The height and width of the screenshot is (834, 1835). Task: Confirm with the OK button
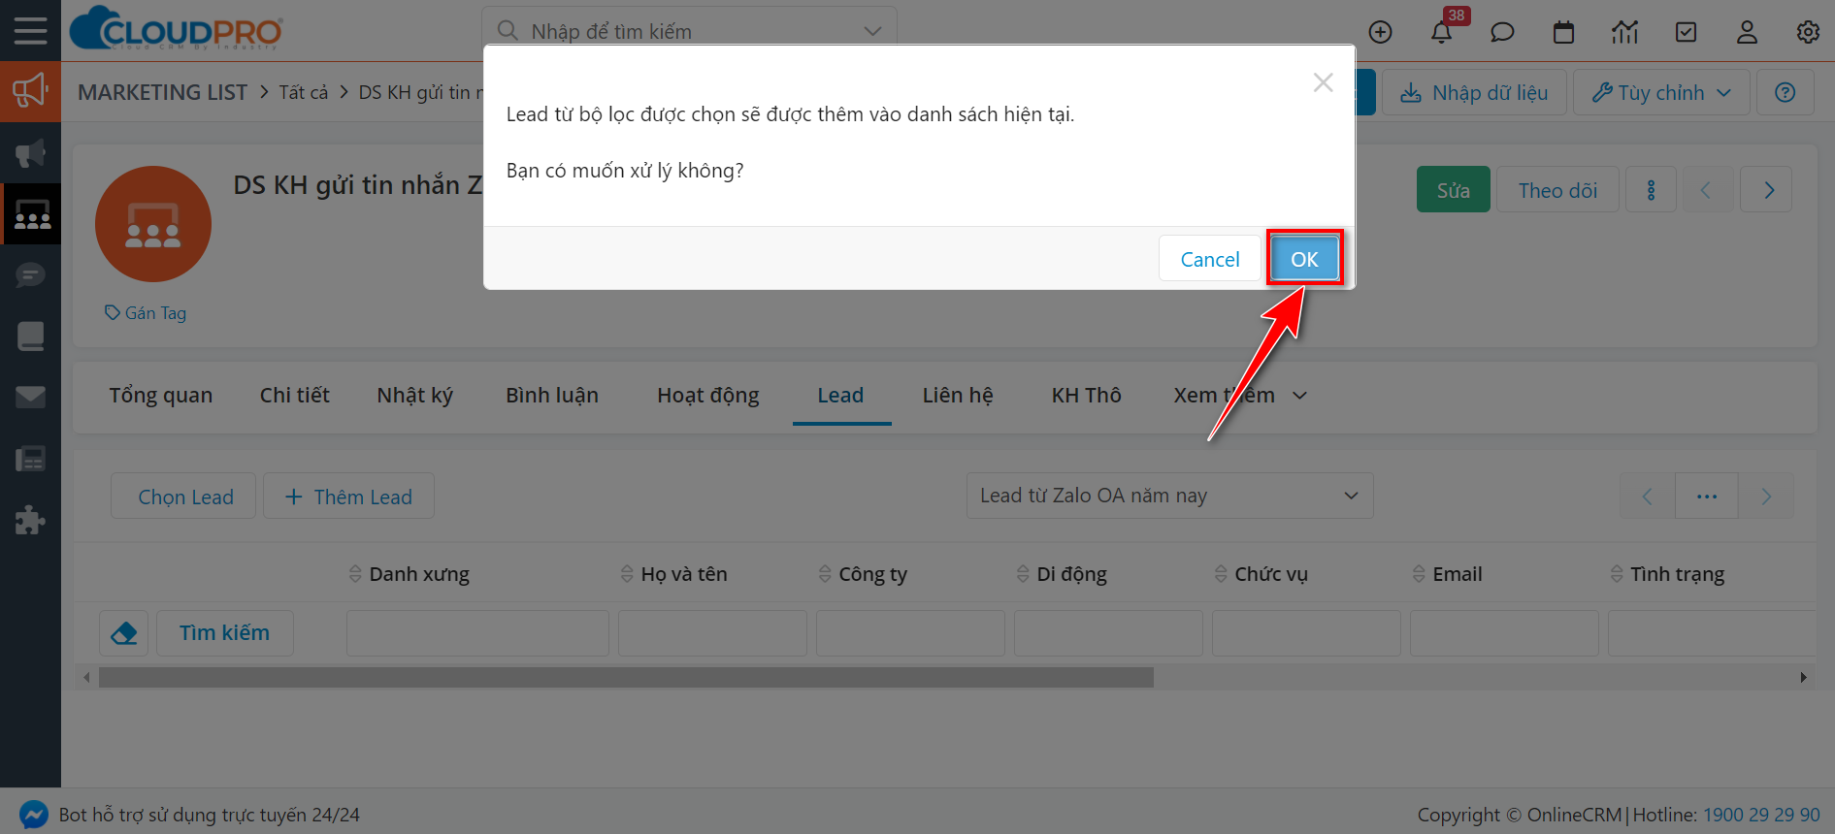coord(1304,259)
